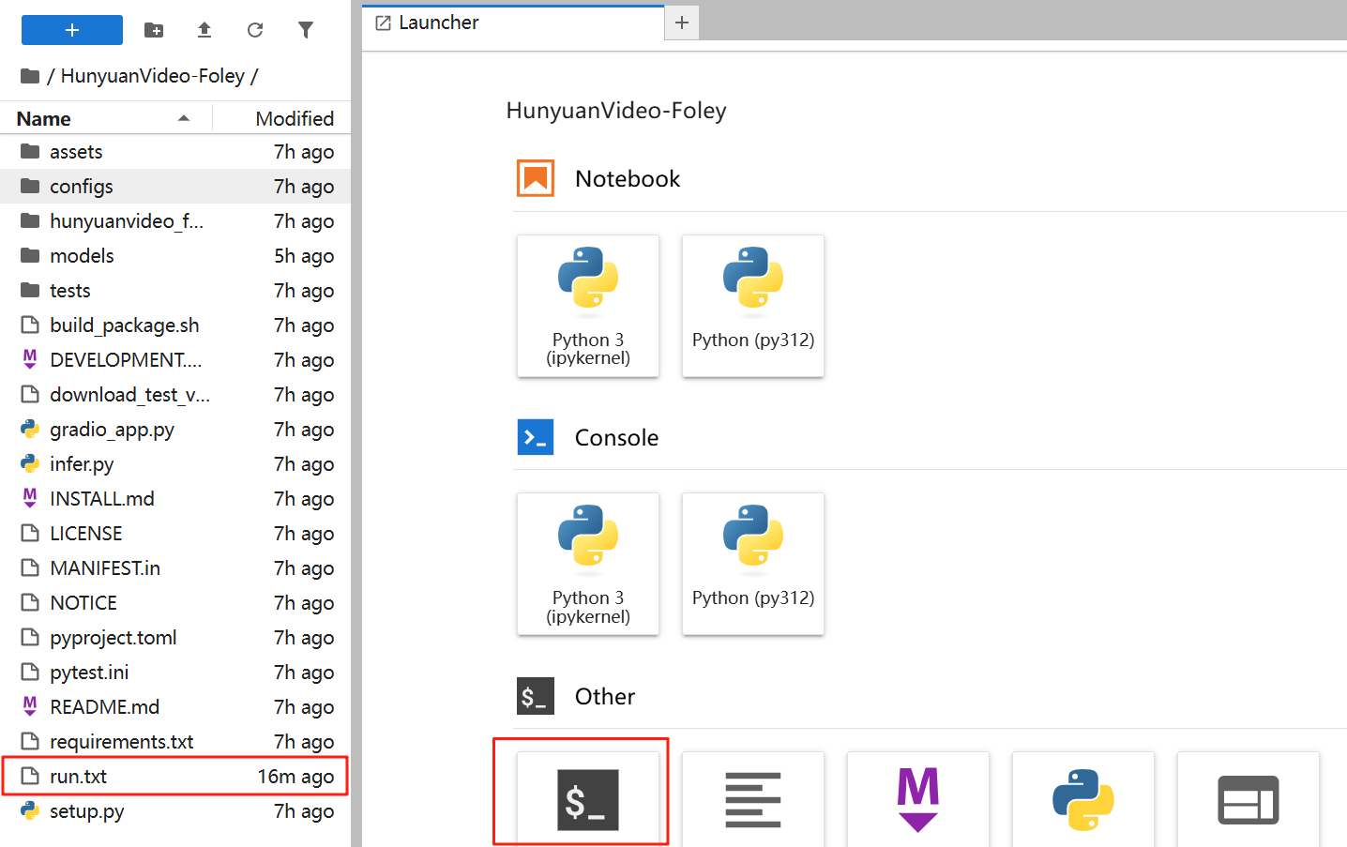Create a new Python File
Screen dimensions: 1347x847
[x=1083, y=799]
